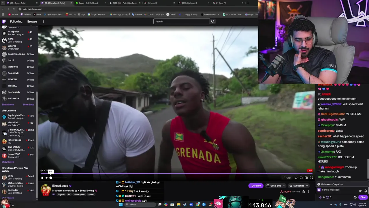Screen dimensions: 369x208
Task: Jump to LIVE badge on the player
Action: pos(310,170)
